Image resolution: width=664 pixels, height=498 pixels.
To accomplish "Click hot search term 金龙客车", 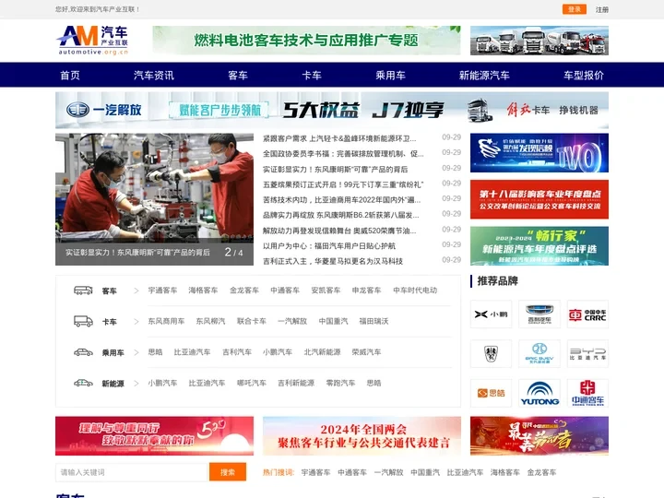I will click(x=541, y=472).
